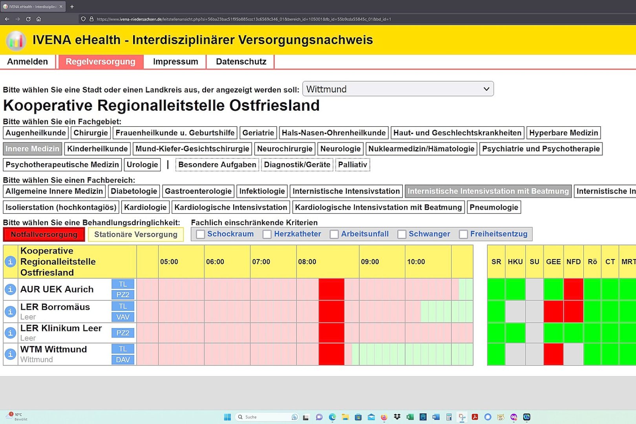The height and width of the screenshot is (424, 636).
Task: Select Stationäre Versorgung urgency
Action: coord(136,234)
